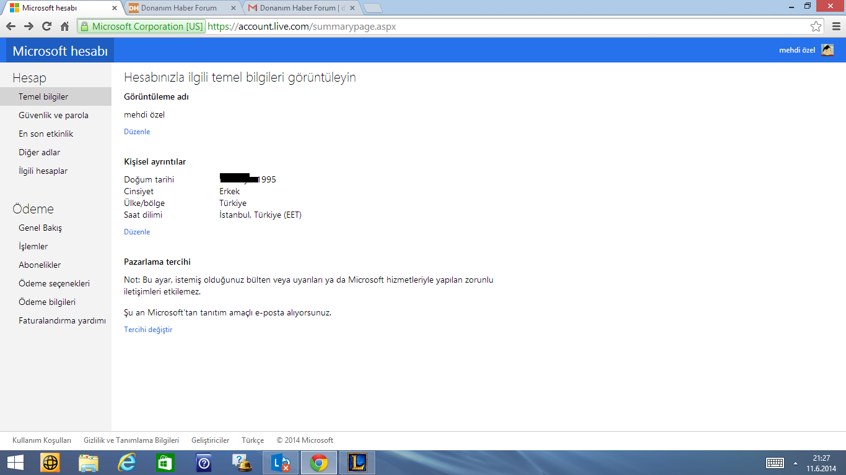Viewport: 846px width, 475px height.
Task: Launch the yellow globe browser in taskbar
Action: 50,463
